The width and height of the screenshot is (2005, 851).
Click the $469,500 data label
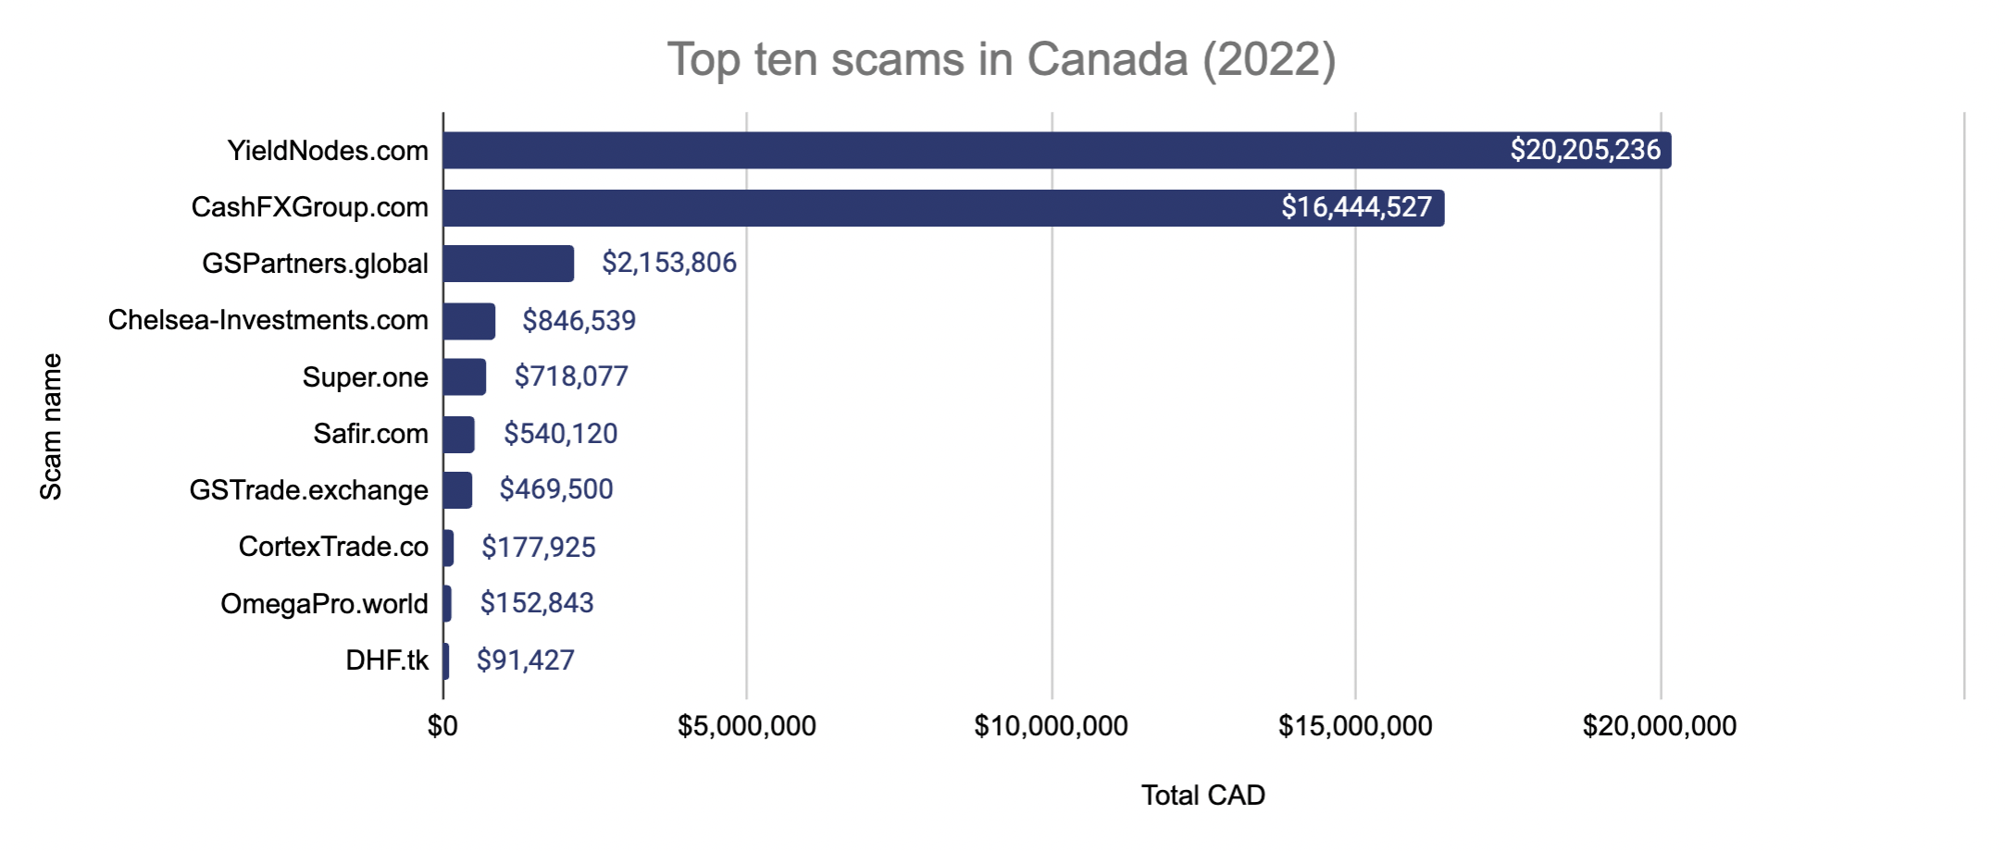coord(556,489)
